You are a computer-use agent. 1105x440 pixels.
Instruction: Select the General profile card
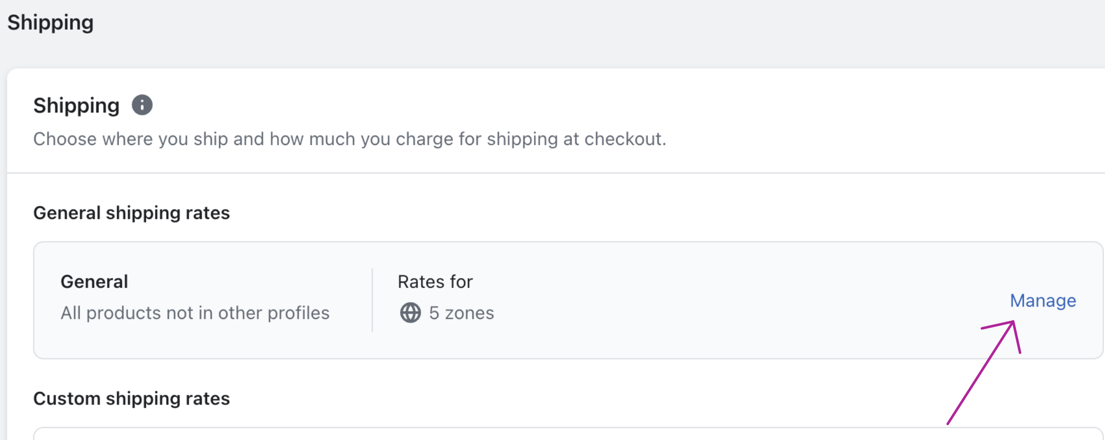[550, 299]
